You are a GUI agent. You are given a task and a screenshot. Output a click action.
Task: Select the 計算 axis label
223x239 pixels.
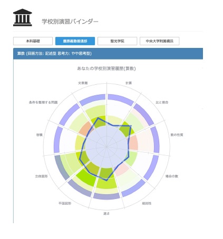(129, 83)
